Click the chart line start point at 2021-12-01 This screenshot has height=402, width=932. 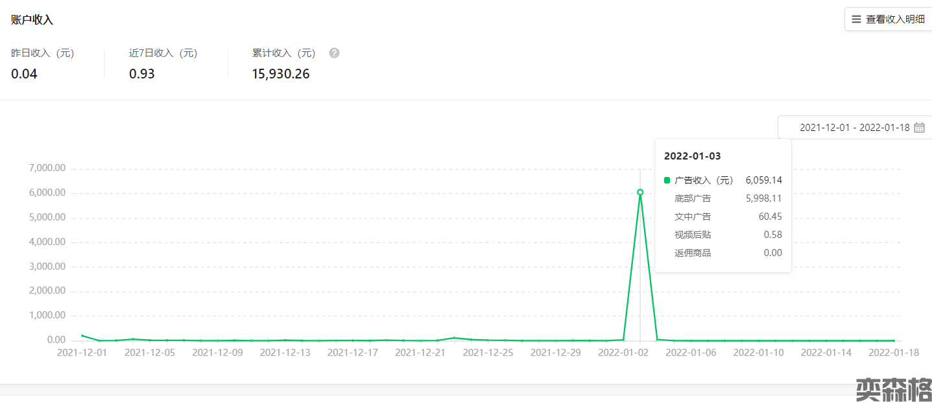pyautogui.click(x=82, y=335)
